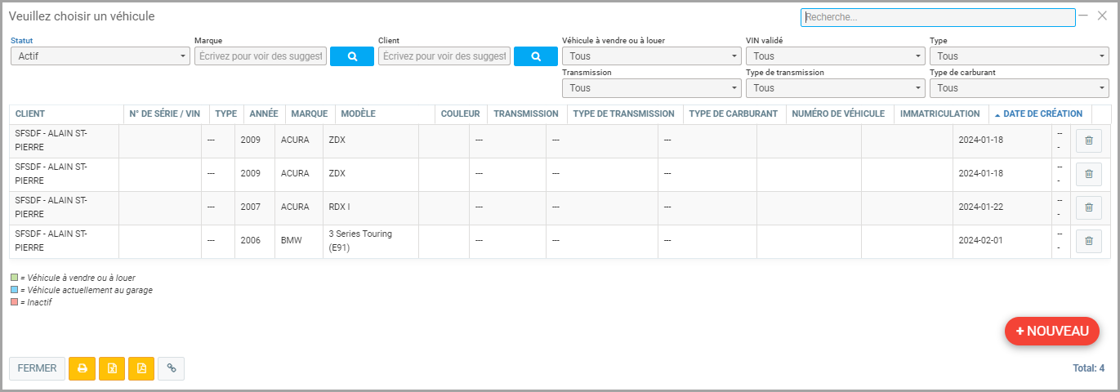This screenshot has width=1120, height=392.
Task: Expand the VIN validé dropdown
Action: click(x=835, y=56)
